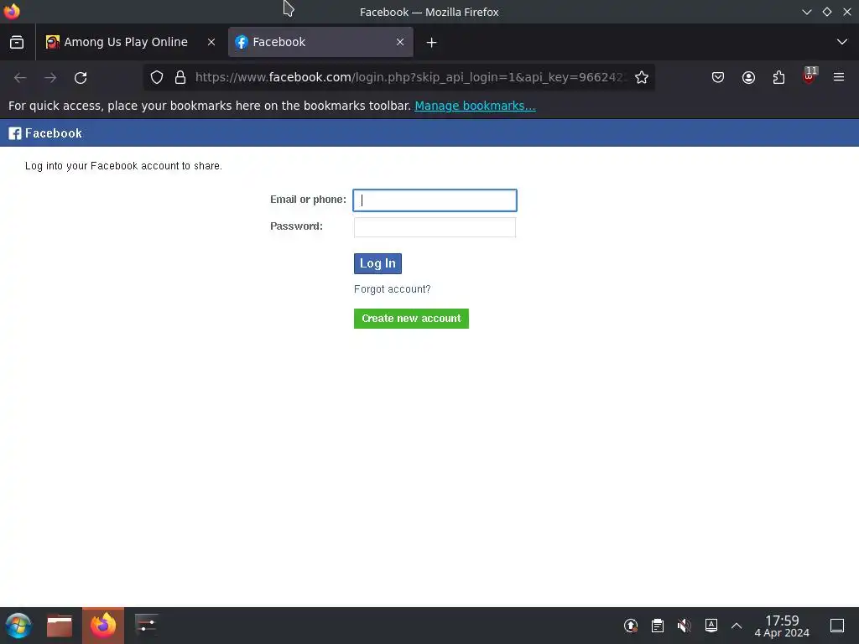This screenshot has width=859, height=644.
Task: Focus the Password field
Action: pos(435,227)
